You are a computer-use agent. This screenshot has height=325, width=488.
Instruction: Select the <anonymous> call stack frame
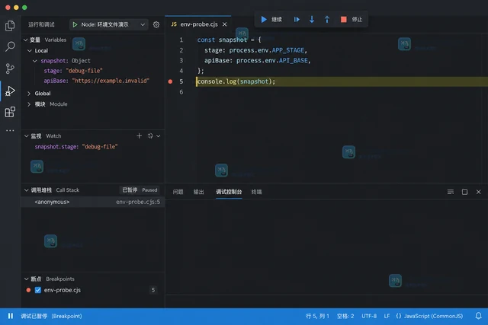[93, 202]
